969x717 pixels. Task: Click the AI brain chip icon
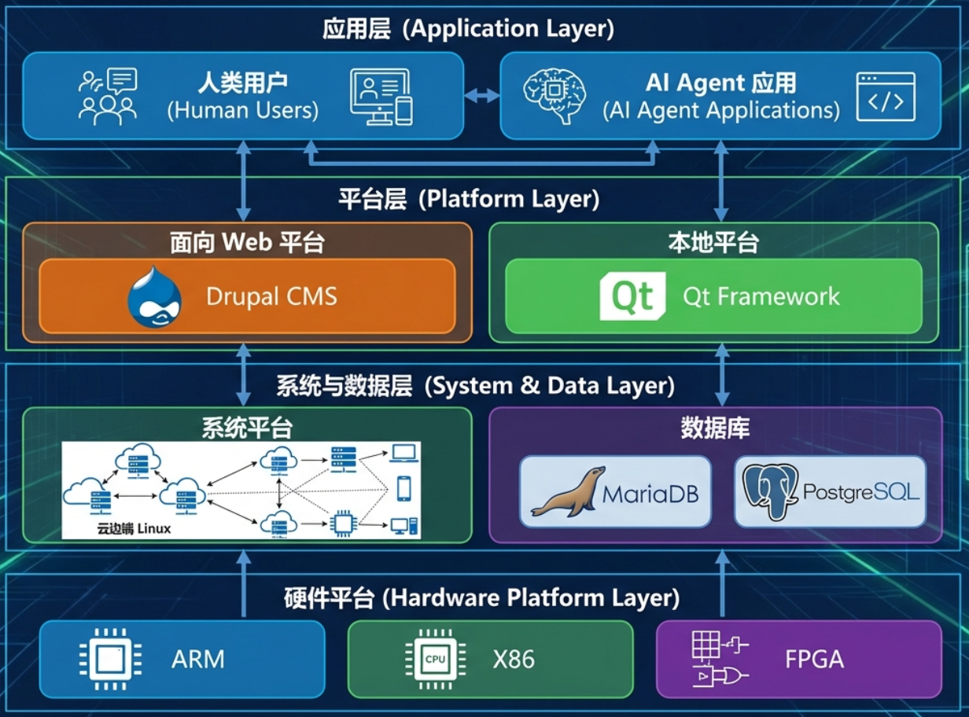[555, 95]
